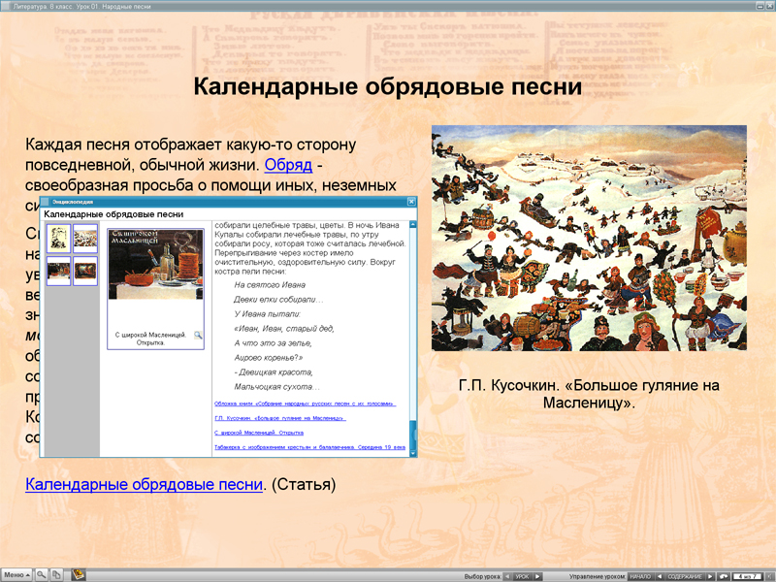Select the first thumbnail in encyclopedia sidebar
776x582 pixels.
[x=57, y=240]
